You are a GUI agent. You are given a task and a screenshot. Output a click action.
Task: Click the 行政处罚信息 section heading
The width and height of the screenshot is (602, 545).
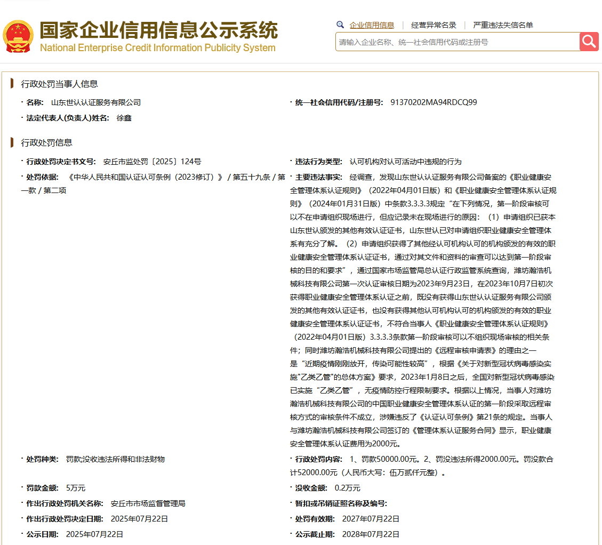46,143
